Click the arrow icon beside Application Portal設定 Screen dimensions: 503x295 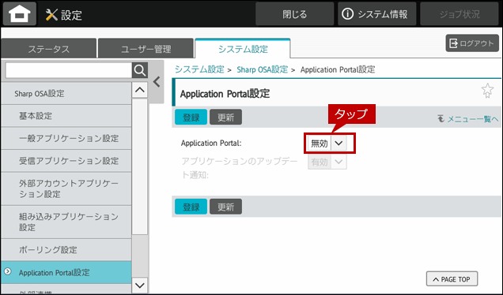tap(8, 271)
